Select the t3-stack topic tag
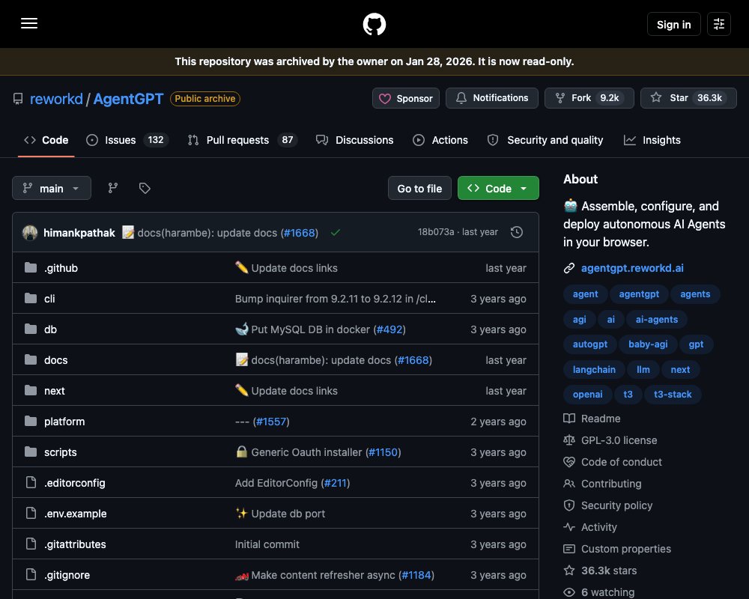The height and width of the screenshot is (599, 749). click(673, 394)
